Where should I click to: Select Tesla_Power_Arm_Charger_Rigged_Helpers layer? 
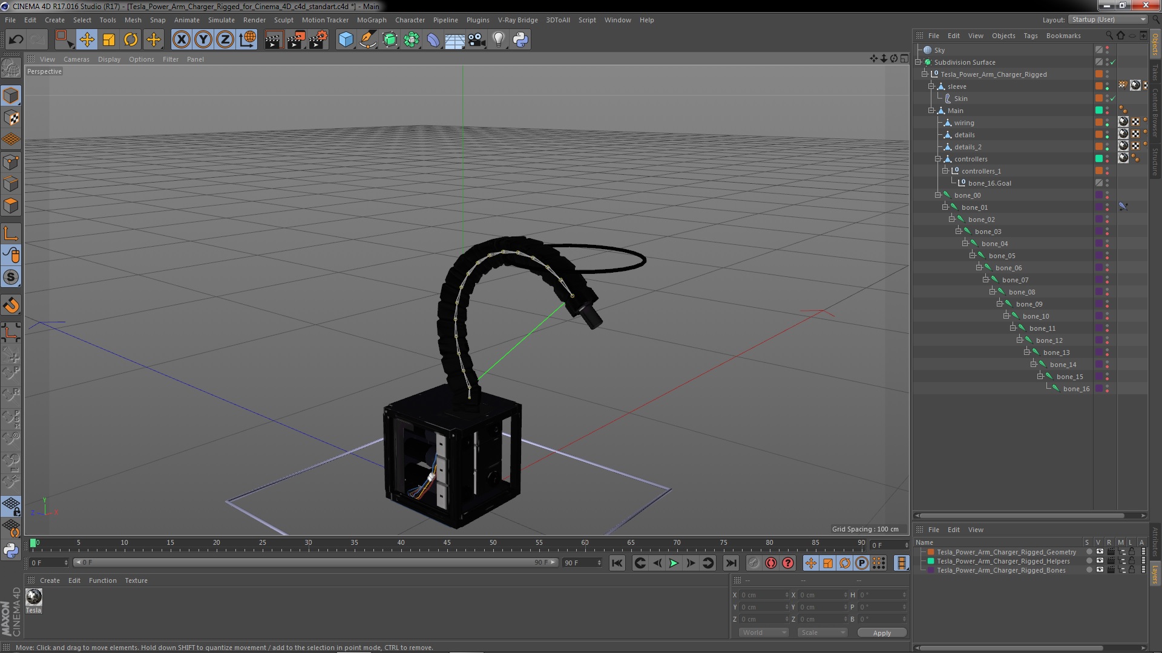click(x=1003, y=561)
